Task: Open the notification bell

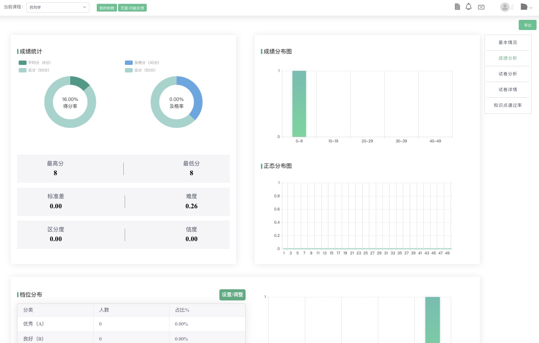Action: (468, 7)
